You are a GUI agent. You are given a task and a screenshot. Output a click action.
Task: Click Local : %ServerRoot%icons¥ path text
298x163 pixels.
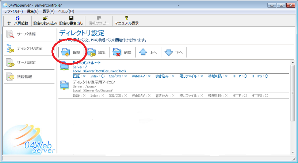(93, 90)
